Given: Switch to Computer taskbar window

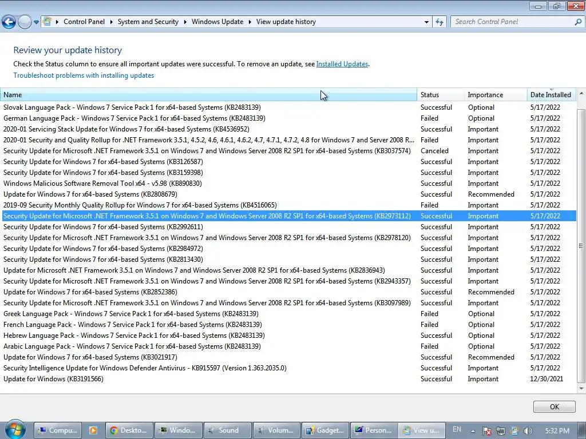Looking at the screenshot, I should coord(57,430).
